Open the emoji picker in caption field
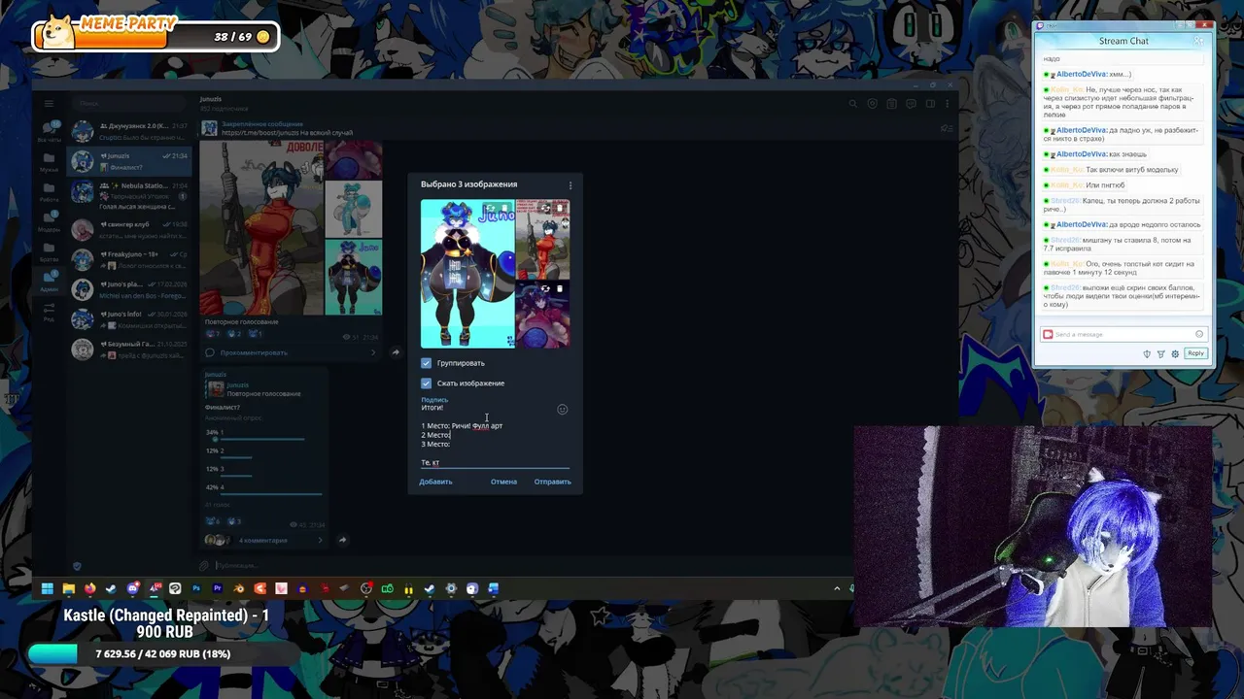The image size is (1244, 699). tap(562, 410)
